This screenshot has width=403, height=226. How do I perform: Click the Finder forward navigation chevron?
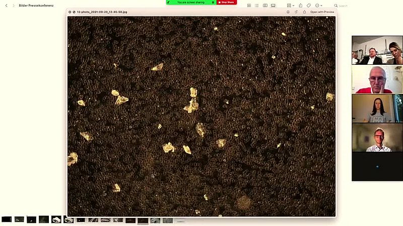coord(14,6)
